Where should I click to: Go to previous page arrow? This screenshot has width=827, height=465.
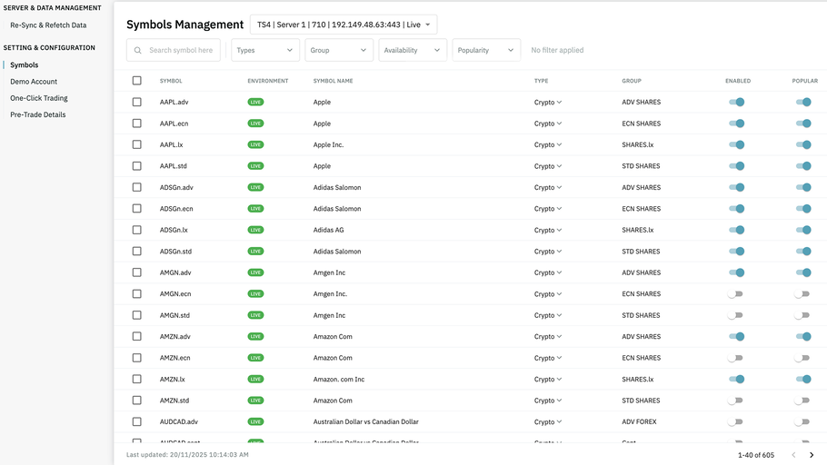(793, 455)
